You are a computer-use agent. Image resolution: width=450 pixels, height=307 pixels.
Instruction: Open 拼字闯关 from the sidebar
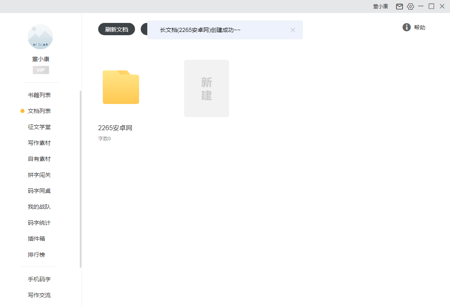pyautogui.click(x=39, y=174)
